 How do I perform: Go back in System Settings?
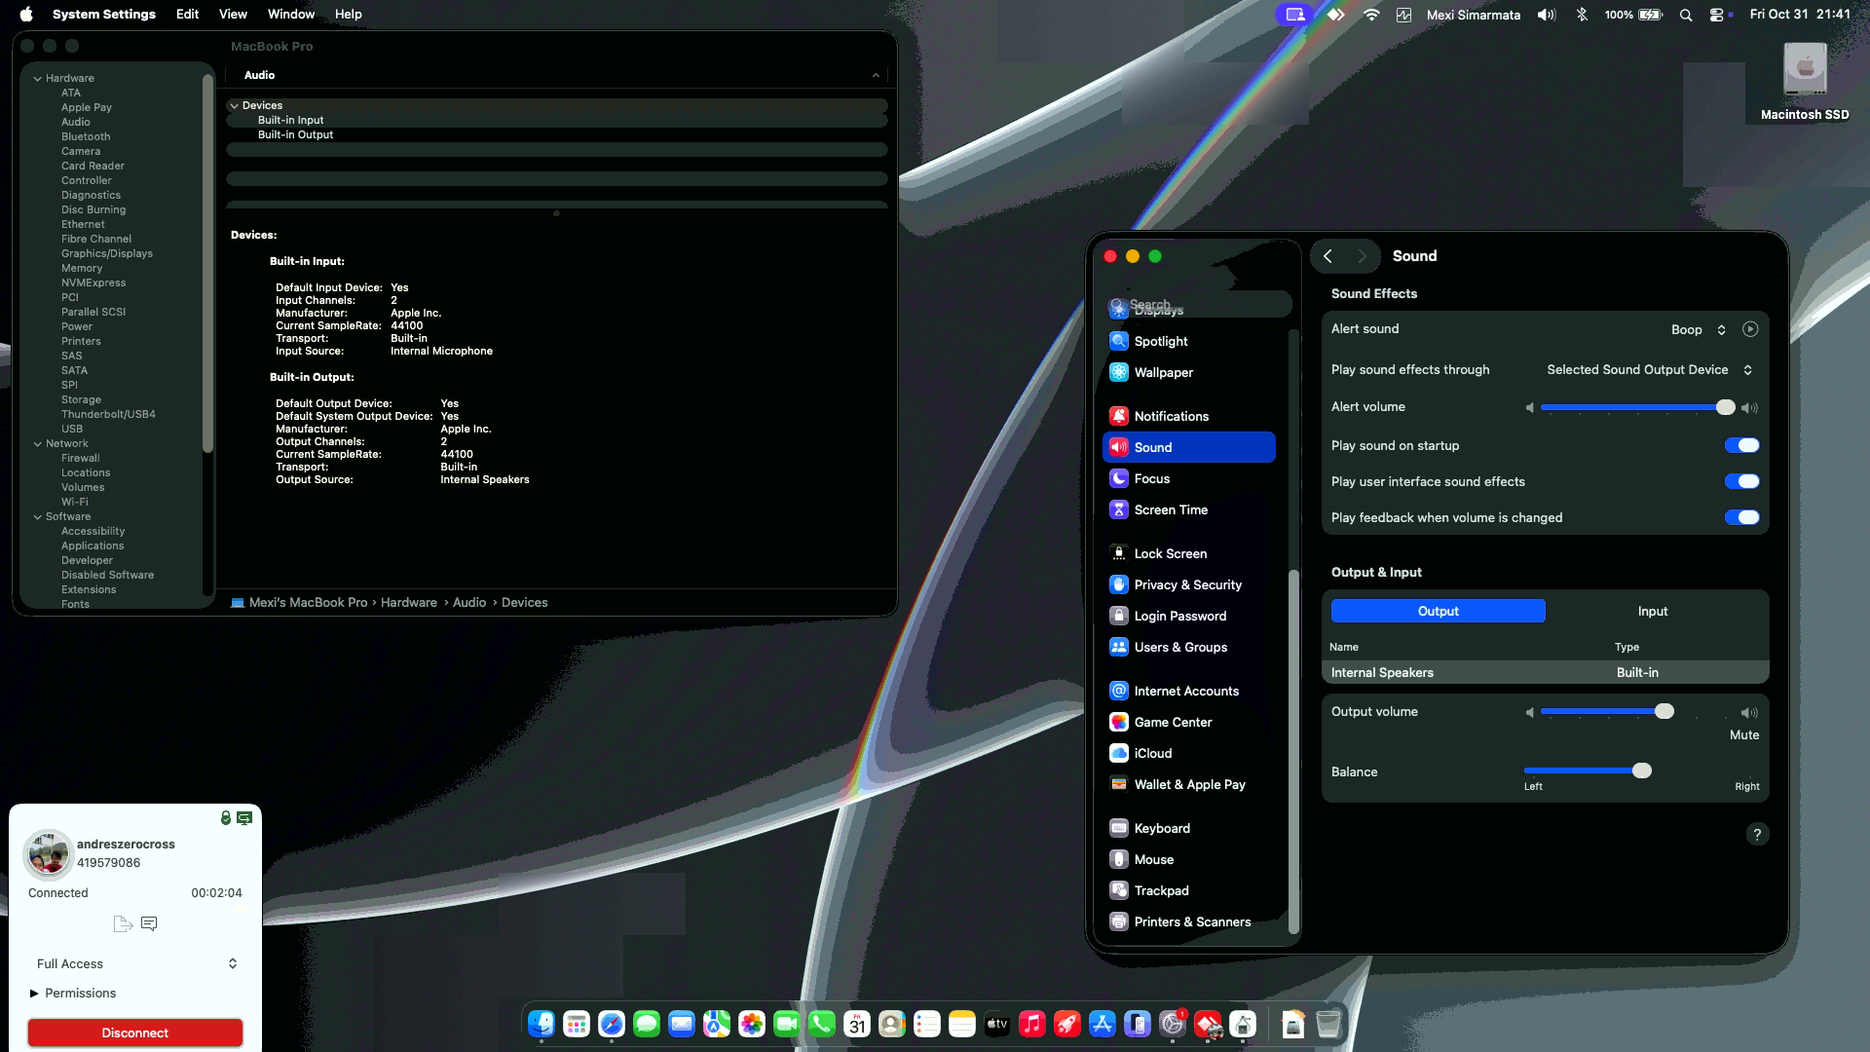(x=1328, y=256)
